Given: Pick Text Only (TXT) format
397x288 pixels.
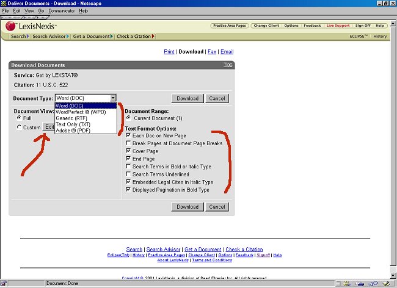Looking at the screenshot, I should click(x=86, y=124).
